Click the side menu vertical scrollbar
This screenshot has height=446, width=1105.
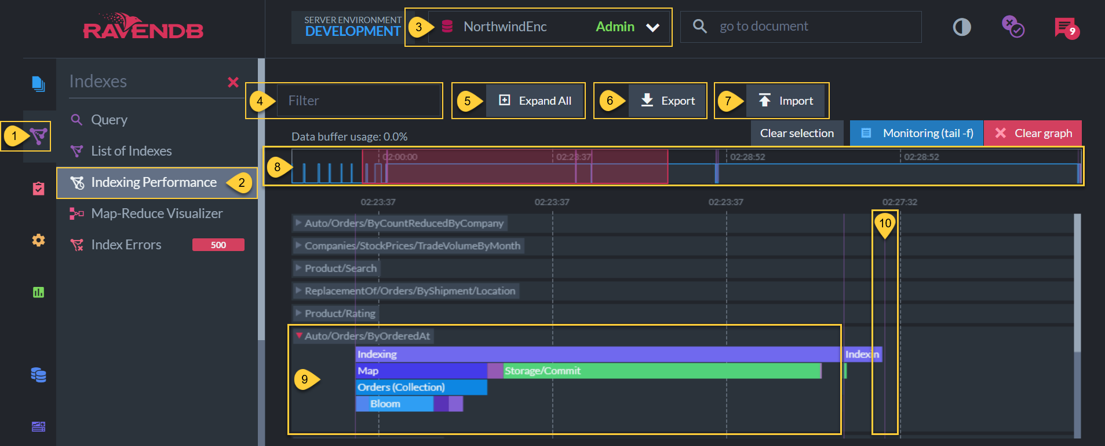click(x=261, y=199)
